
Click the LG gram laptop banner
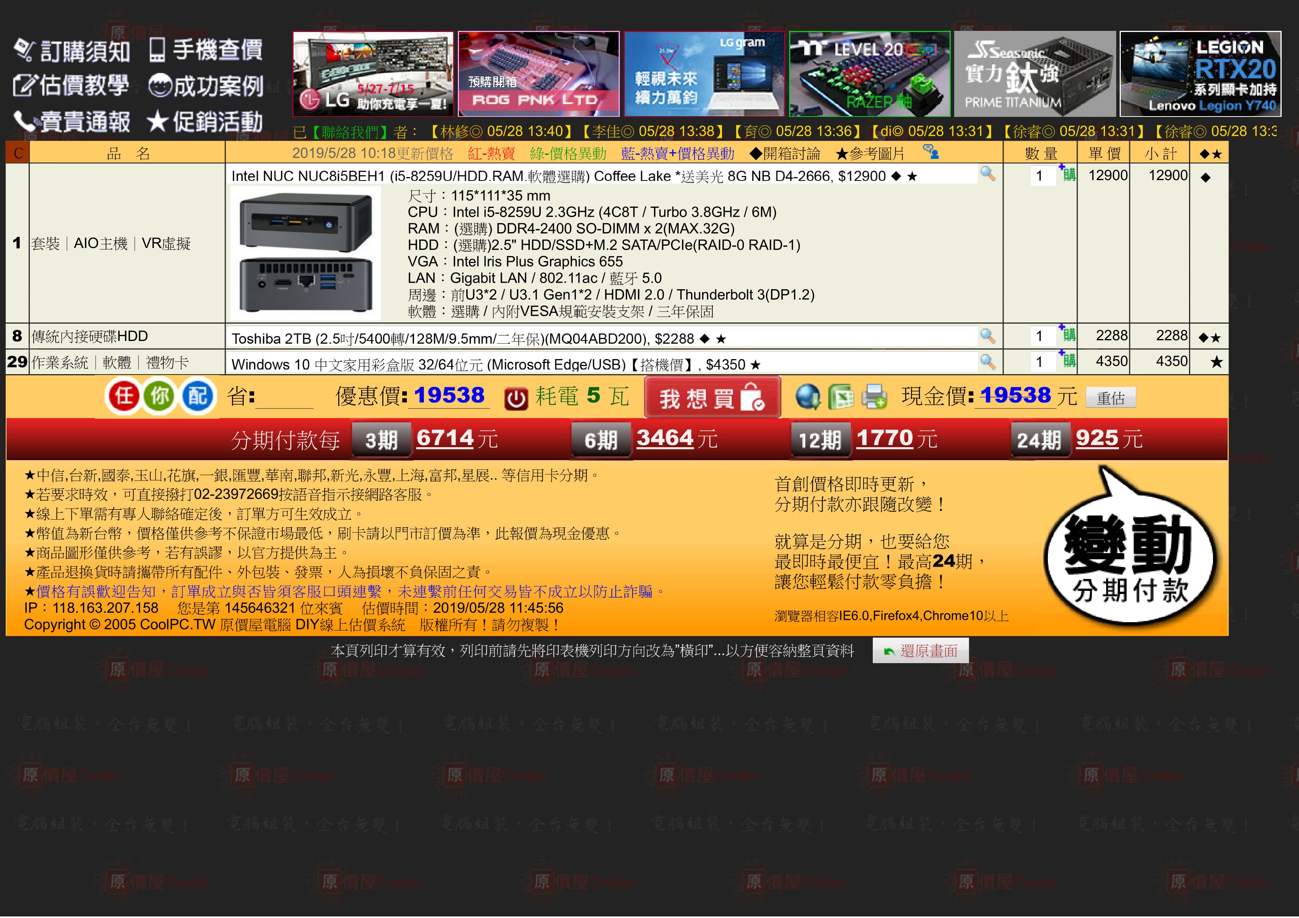coord(704,74)
